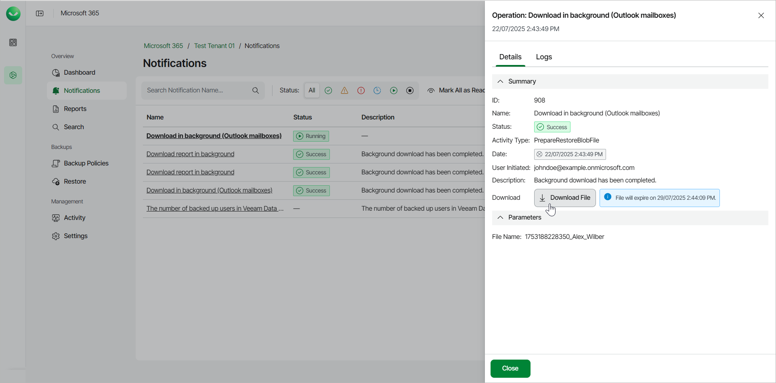
Task: Open Restore in the sidebar
Action: [86, 182]
